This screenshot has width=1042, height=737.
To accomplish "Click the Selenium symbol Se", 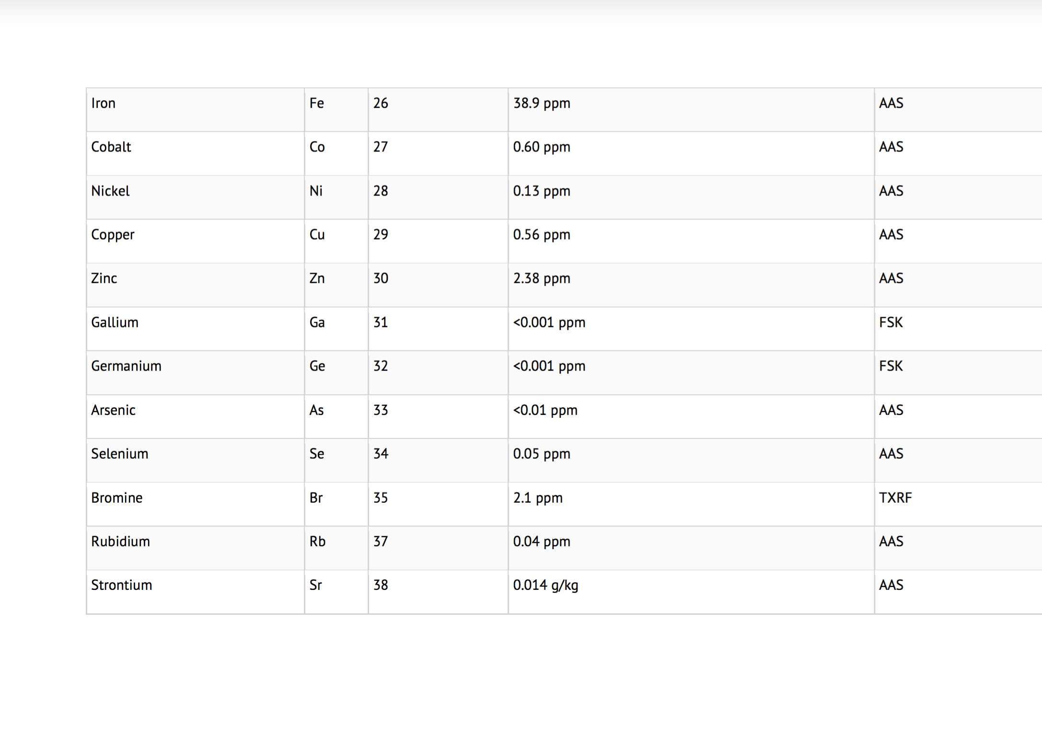I will 317,454.
